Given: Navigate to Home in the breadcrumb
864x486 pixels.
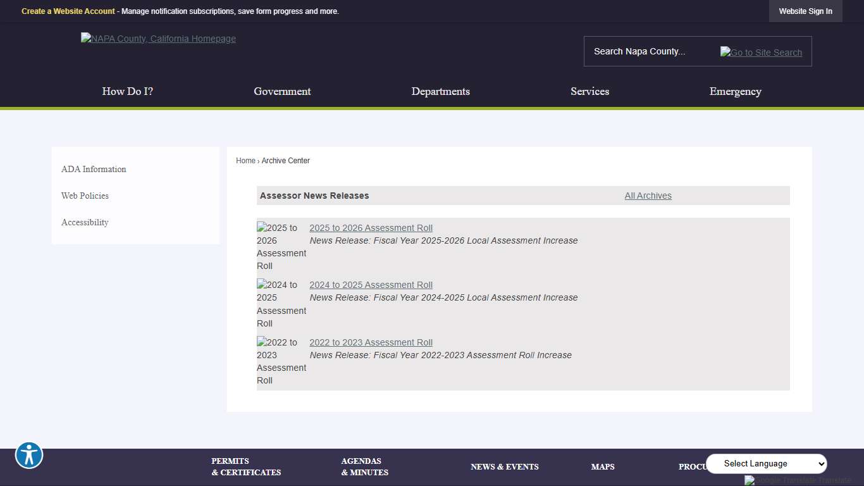Looking at the screenshot, I should (x=245, y=161).
